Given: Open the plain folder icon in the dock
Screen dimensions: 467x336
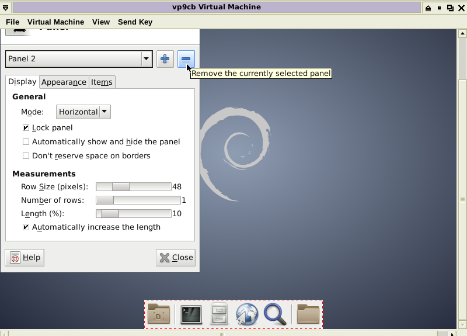Looking at the screenshot, I should point(308,314).
